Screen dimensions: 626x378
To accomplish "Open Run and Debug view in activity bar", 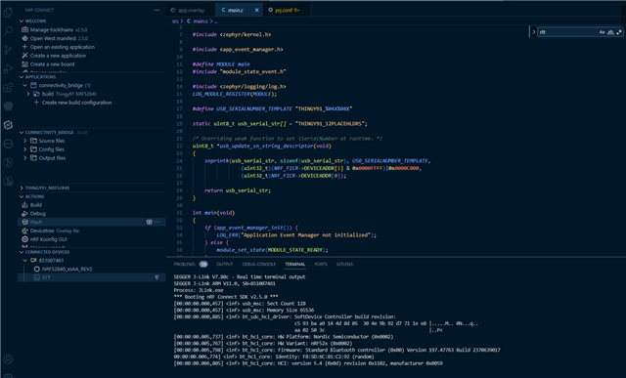I will coord(8,68).
